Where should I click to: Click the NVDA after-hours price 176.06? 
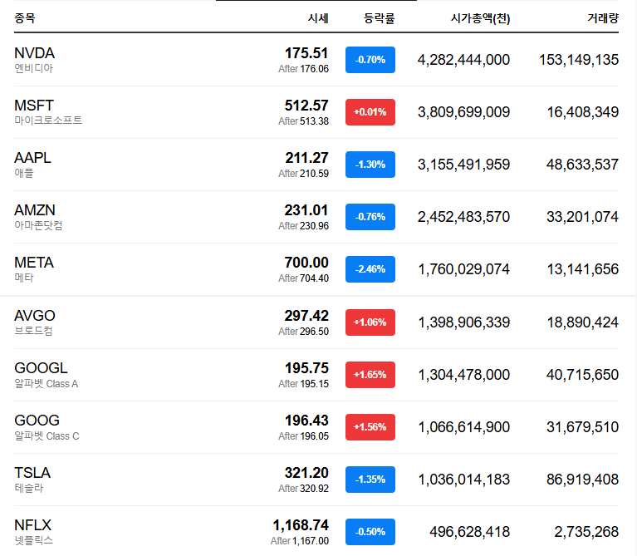[x=315, y=69]
